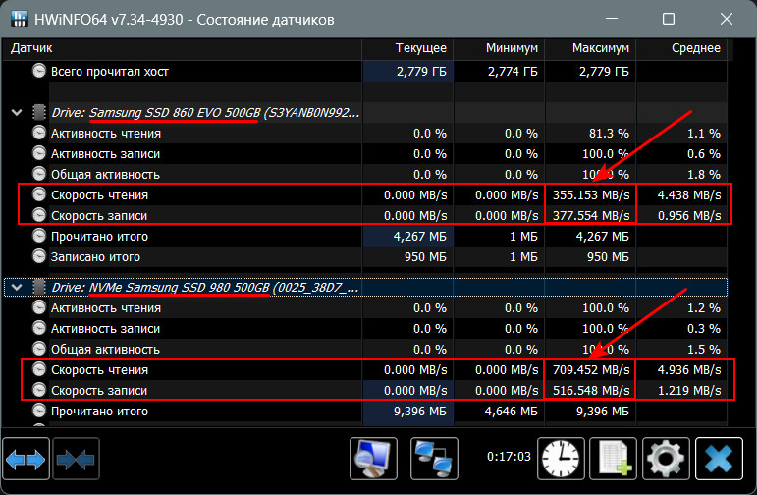Click the sensor icon of 860 EVO Скорость чтения

[39, 194]
